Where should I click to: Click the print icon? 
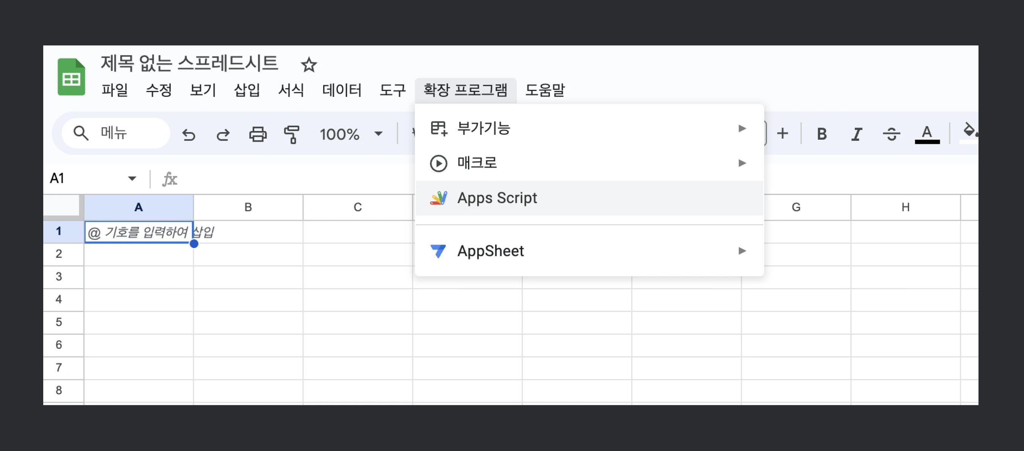pos(258,134)
